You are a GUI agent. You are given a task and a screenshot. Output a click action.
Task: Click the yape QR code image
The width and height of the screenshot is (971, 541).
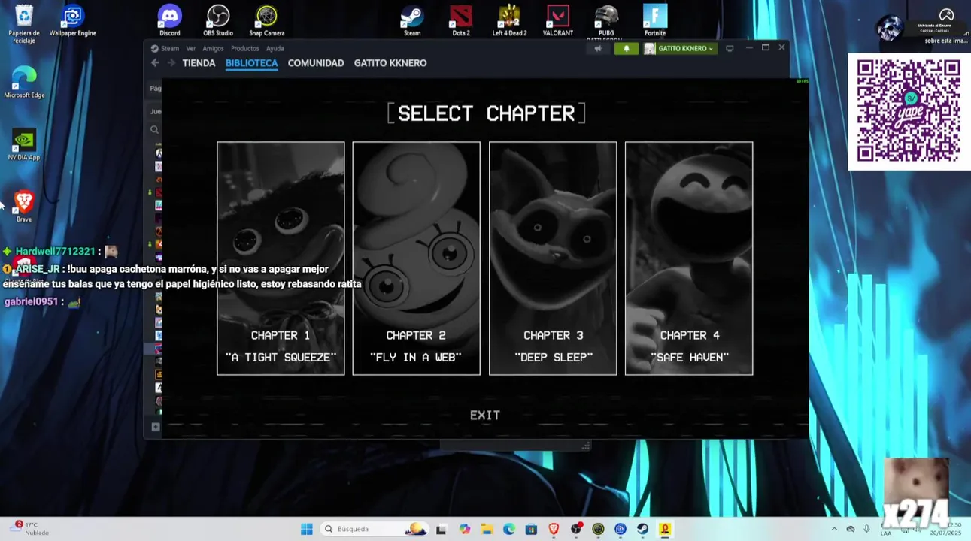click(909, 111)
